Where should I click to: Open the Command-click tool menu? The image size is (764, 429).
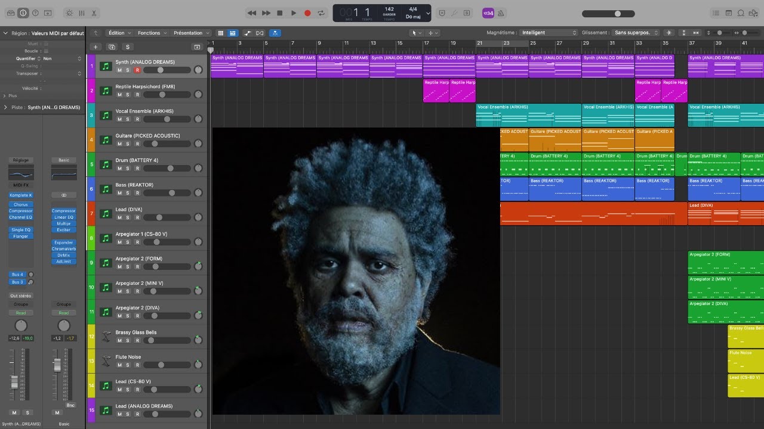[x=433, y=33]
